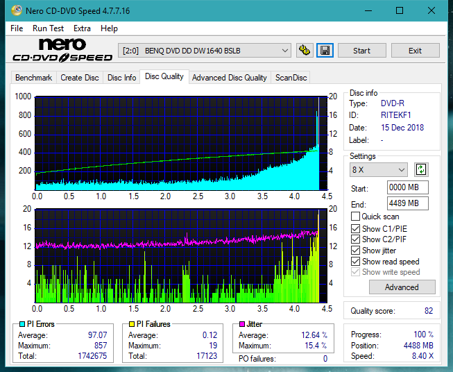Click the magenta Jitter color swatch
This screenshot has width=453, height=372.
[x=242, y=324]
